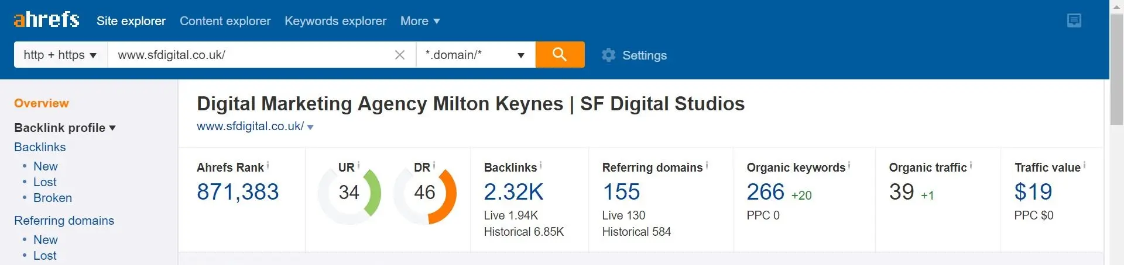Image resolution: width=1124 pixels, height=265 pixels.
Task: Click the orange search magnifier button
Action: [x=560, y=54]
